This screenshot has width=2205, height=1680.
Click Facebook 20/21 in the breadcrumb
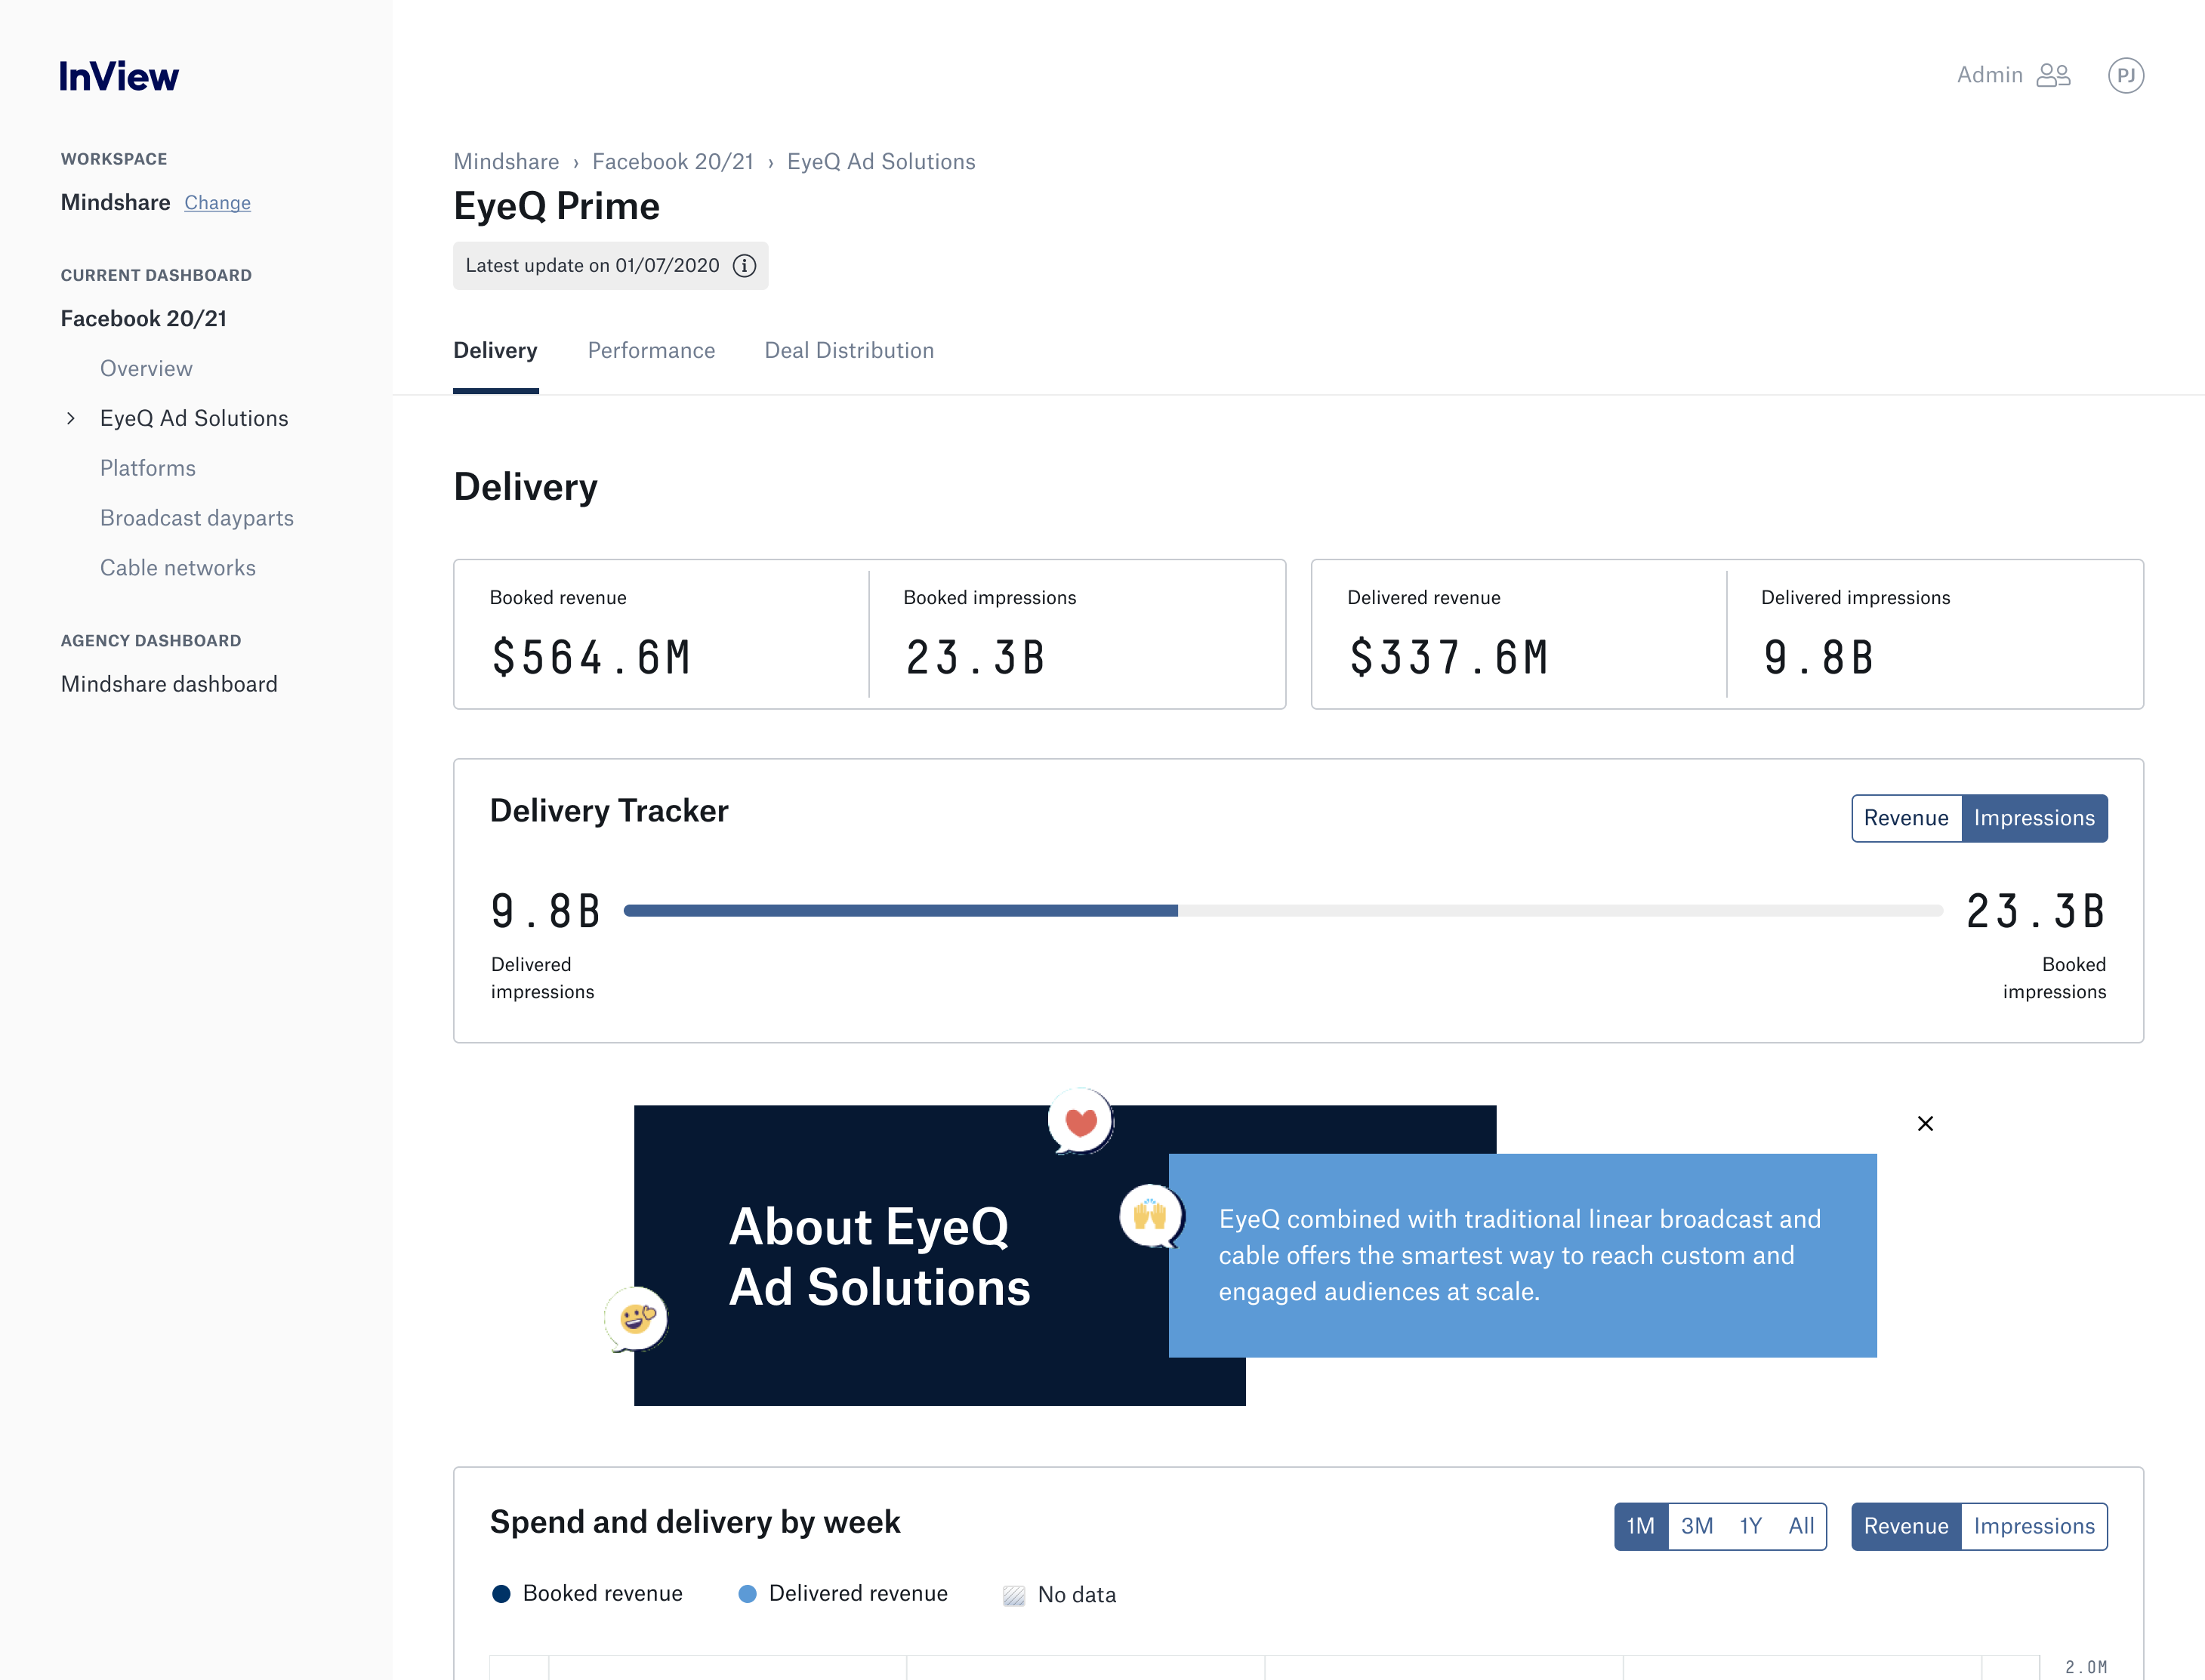coord(673,162)
